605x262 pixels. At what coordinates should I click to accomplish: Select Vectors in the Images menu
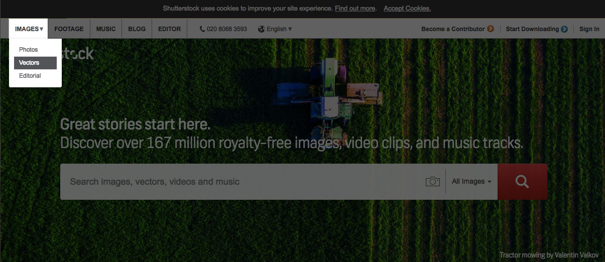(x=30, y=63)
